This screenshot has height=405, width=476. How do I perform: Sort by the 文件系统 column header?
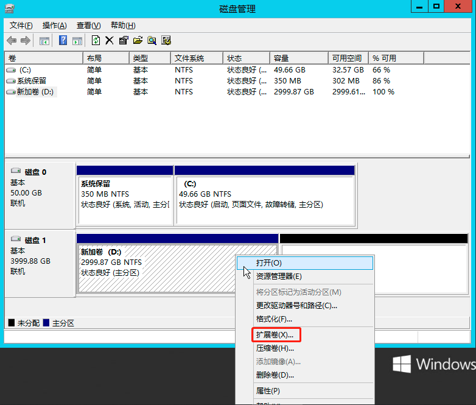(x=197, y=58)
